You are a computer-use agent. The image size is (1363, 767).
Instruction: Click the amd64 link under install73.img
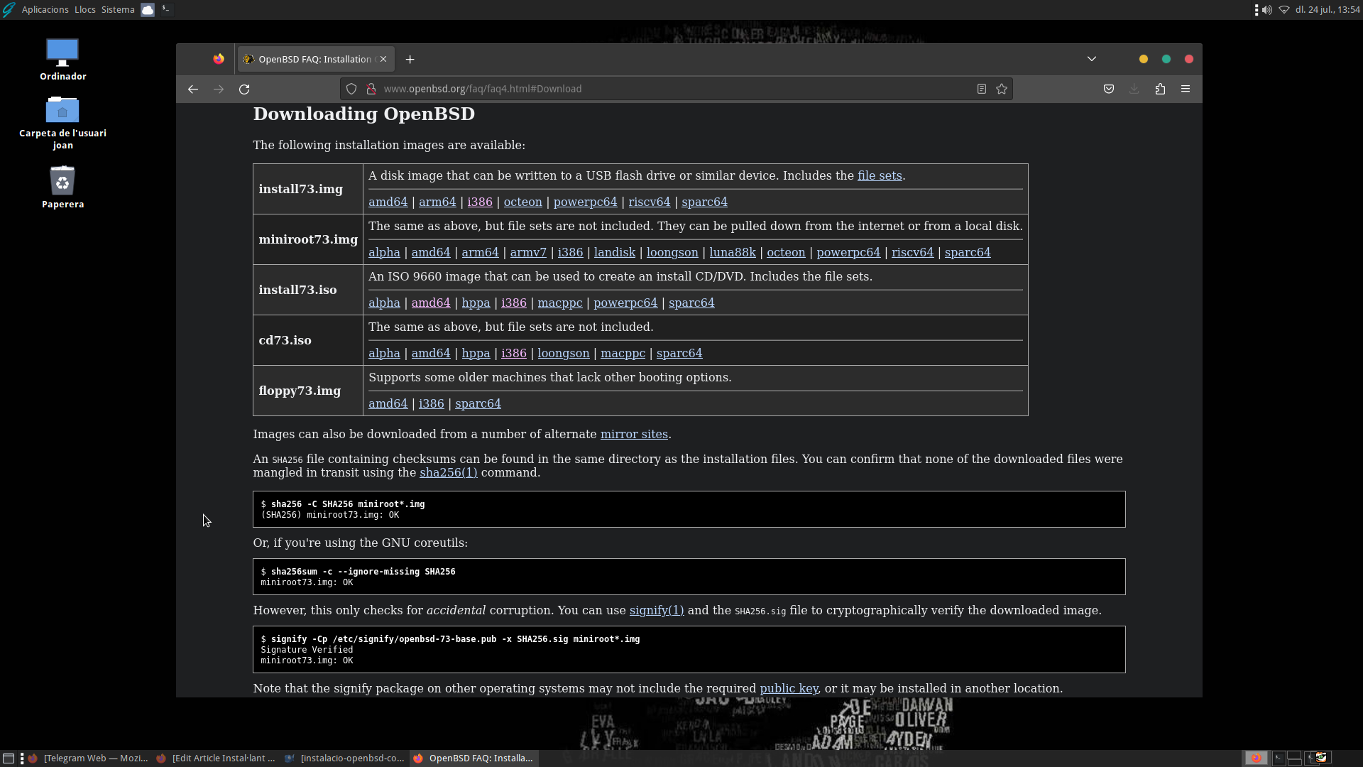tap(388, 202)
